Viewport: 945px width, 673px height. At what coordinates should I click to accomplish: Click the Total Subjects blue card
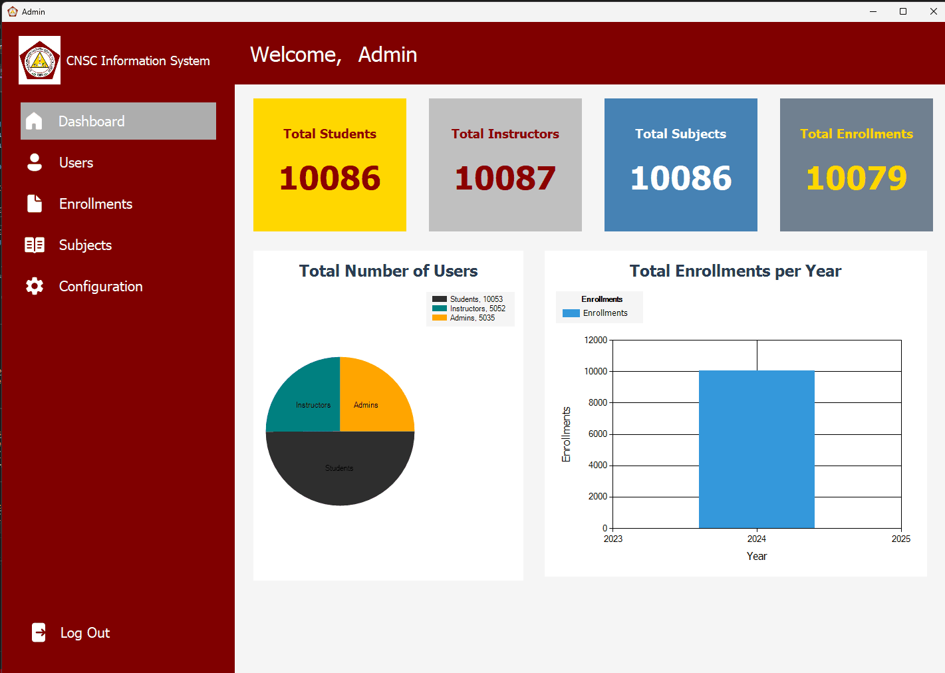[x=681, y=165]
